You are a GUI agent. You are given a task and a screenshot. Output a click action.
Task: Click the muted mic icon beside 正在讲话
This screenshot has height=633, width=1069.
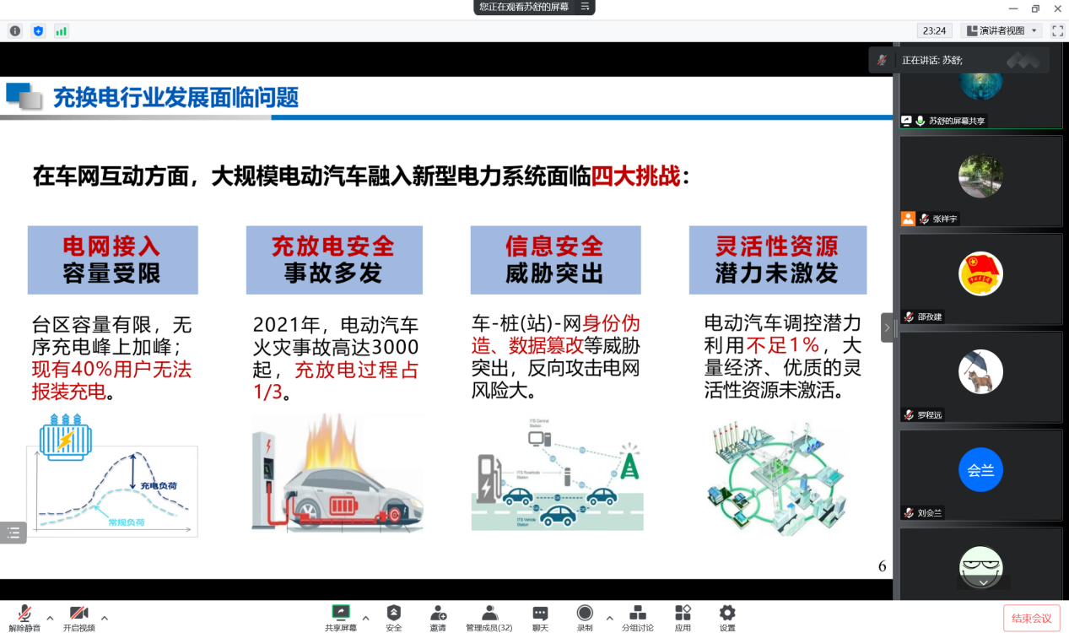(x=882, y=60)
